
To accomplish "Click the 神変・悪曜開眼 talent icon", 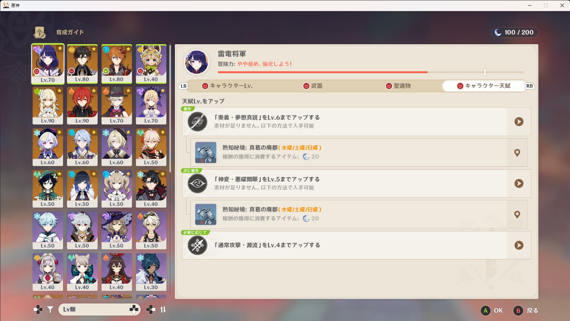I will [197, 183].
